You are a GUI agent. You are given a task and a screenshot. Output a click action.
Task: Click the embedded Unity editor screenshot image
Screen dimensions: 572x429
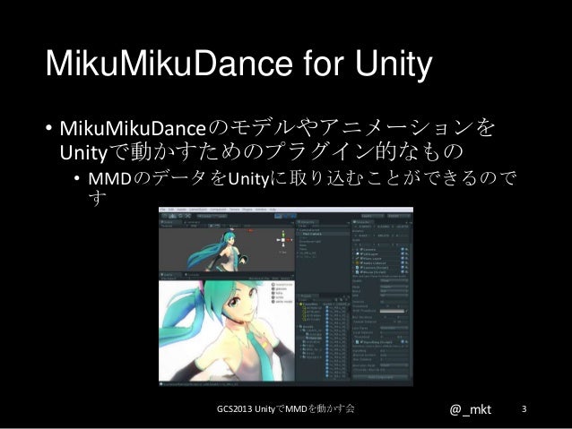click(286, 296)
